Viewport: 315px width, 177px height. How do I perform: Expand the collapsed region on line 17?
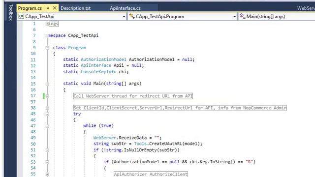(47, 96)
